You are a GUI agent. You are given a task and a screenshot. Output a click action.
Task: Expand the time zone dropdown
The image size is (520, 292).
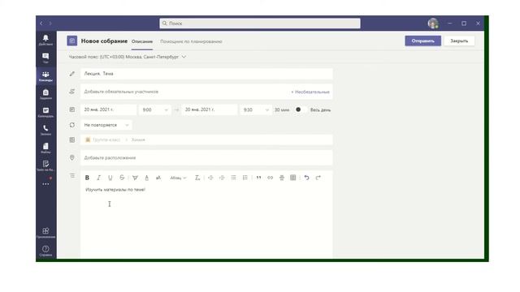[184, 57]
